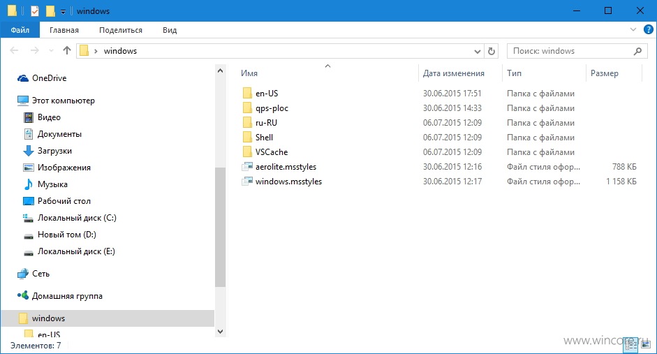This screenshot has height=354, width=657.
Task: Select Сеть in the navigation pane
Action: 34,274
